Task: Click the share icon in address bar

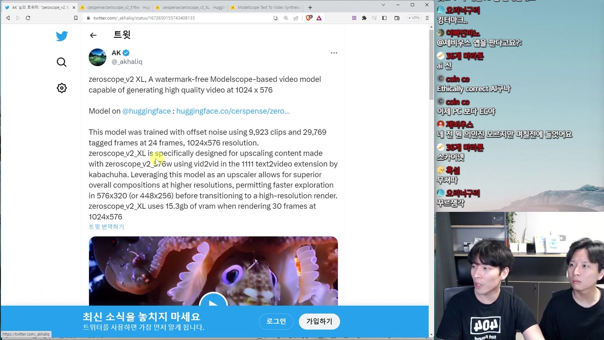Action: [x=296, y=18]
